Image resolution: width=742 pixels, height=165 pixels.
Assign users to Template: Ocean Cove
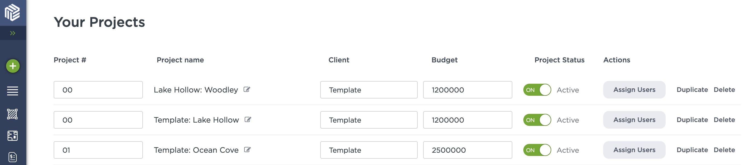(x=634, y=150)
